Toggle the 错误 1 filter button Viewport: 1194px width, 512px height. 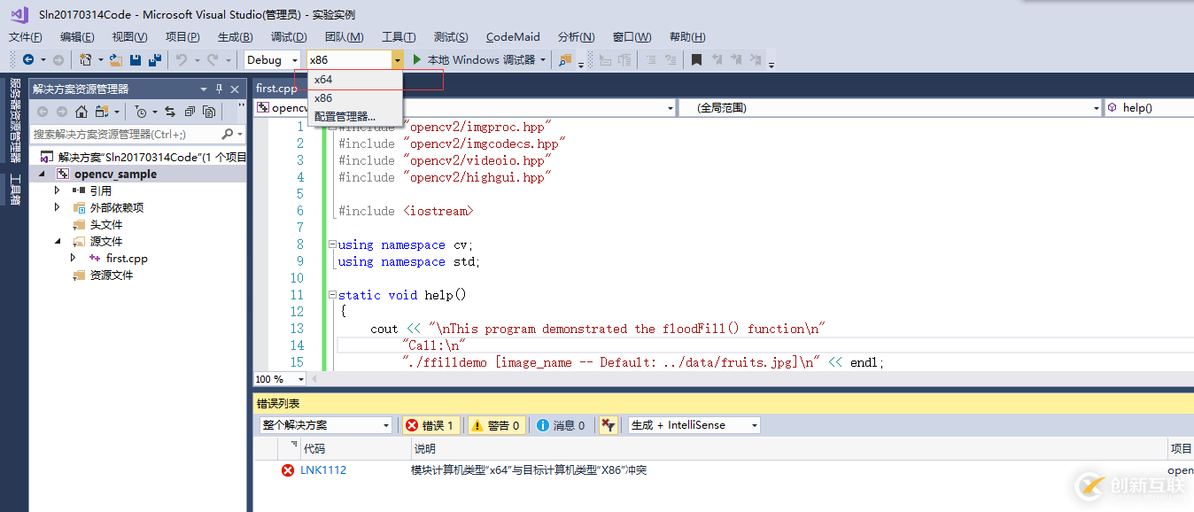point(430,425)
